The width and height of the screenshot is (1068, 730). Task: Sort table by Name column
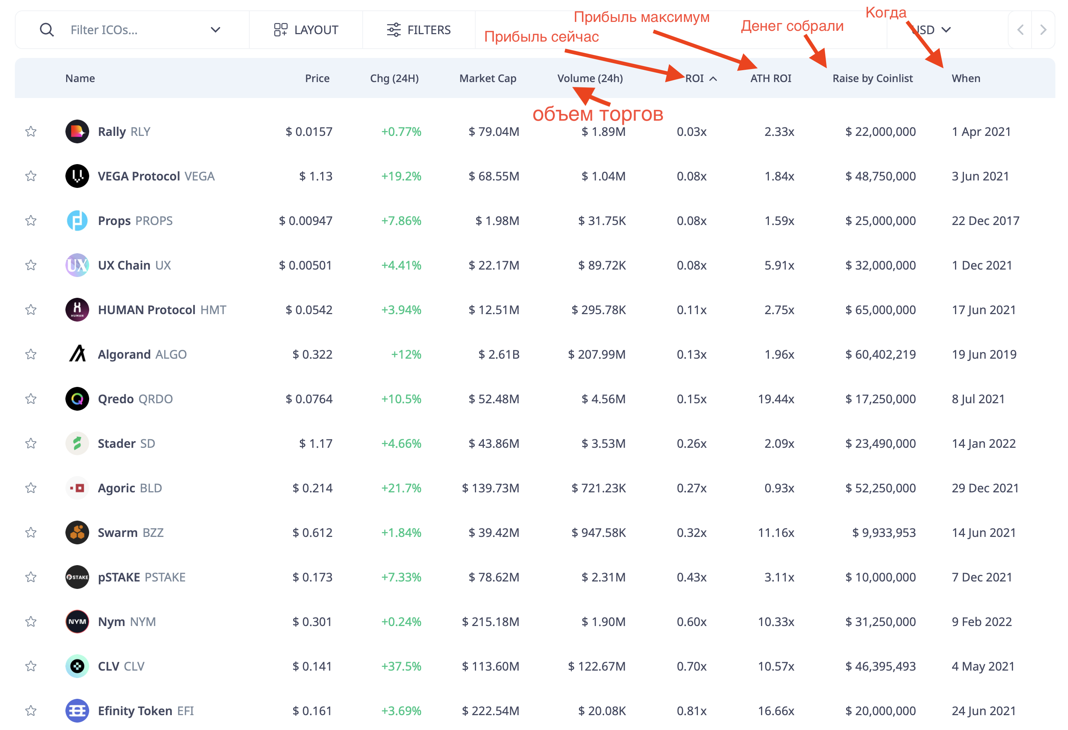tap(80, 78)
